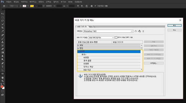The height and width of the screenshot is (103, 186).
Task: Select the Blur tool
Action: click(x=3, y=56)
